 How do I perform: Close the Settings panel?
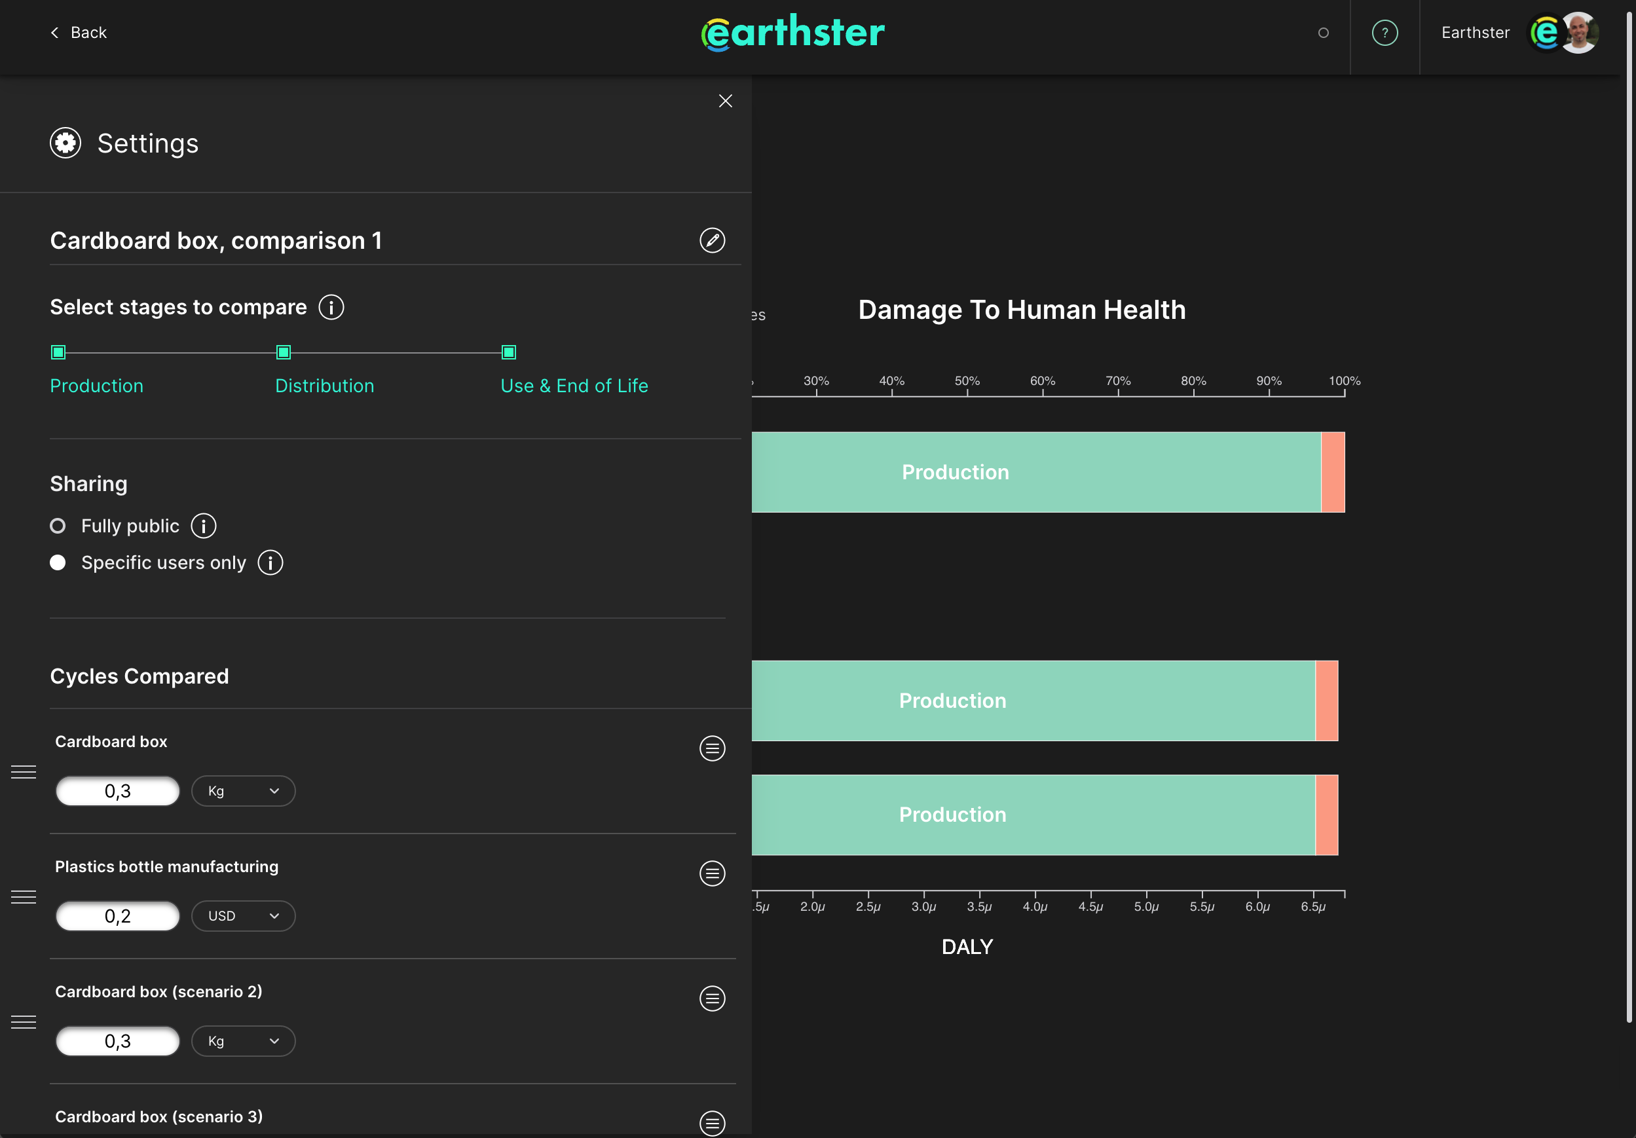726,100
